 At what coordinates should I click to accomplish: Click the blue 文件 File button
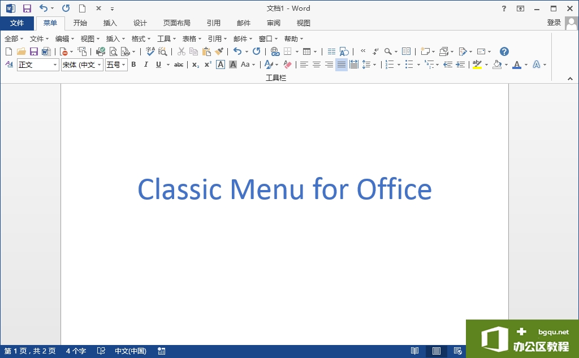tap(17, 23)
